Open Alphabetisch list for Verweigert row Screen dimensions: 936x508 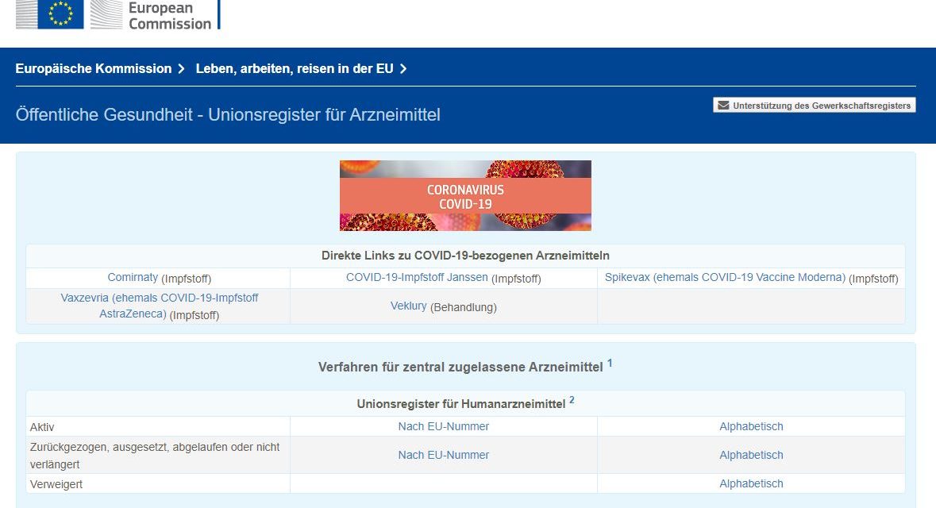[751, 483]
